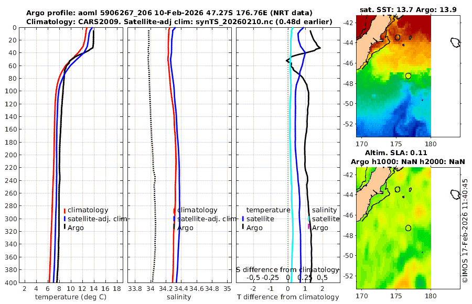This screenshot has width=472, height=304.
Task: Click the Argo float circle on SST map
Action: 408,76
